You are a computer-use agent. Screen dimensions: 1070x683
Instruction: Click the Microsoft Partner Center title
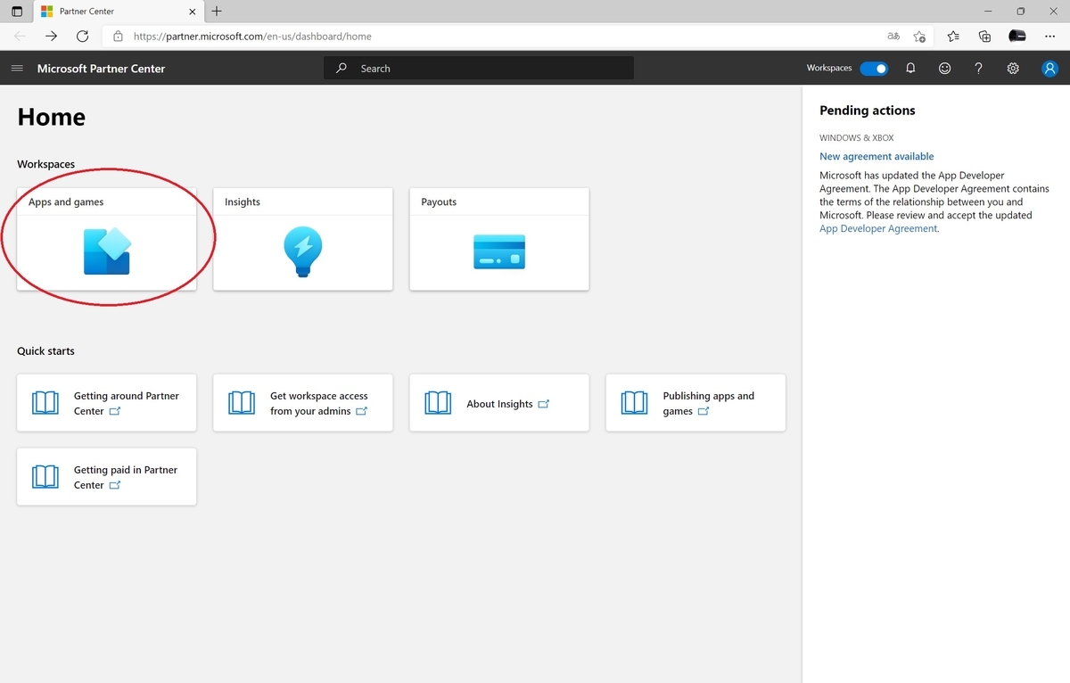(101, 69)
